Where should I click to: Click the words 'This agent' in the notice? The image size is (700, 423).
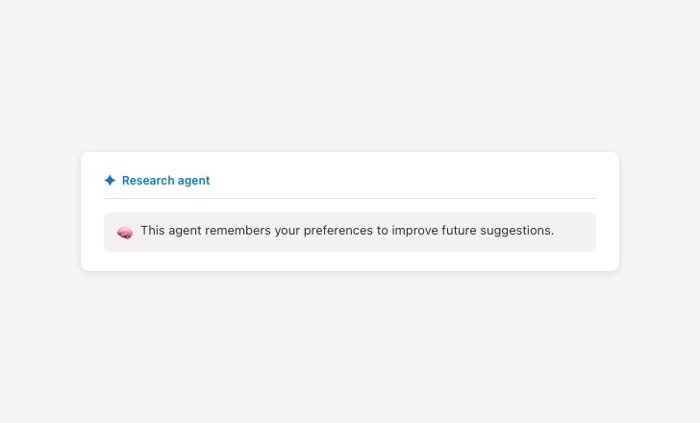click(169, 231)
